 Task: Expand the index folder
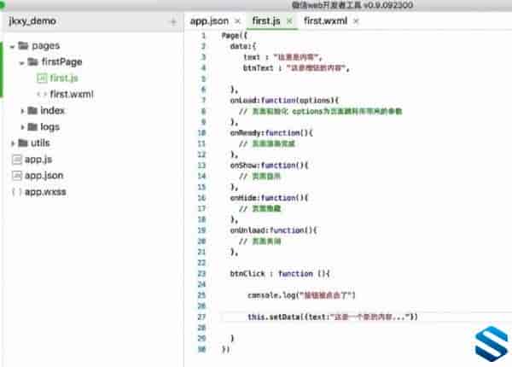[22, 111]
